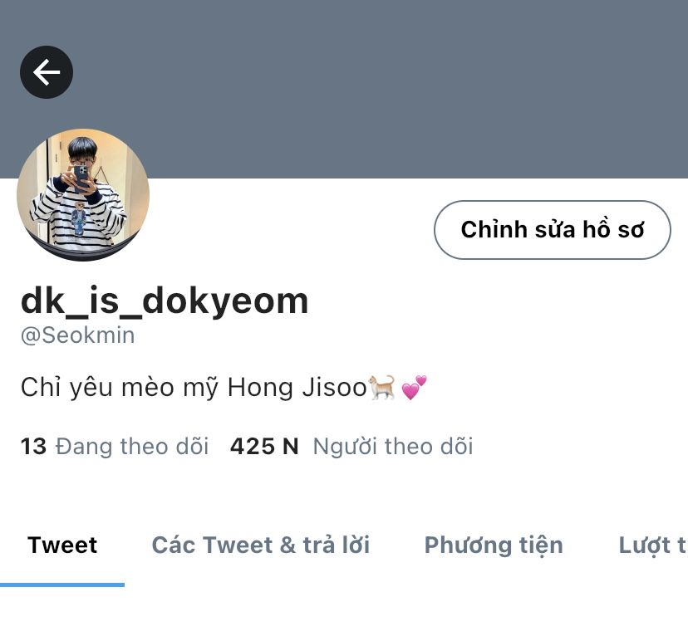Click the pink hearts emoji in bio
This screenshot has width=688, height=631.
414,387
